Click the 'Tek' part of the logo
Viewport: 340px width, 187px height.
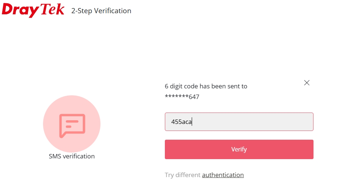(x=53, y=9)
